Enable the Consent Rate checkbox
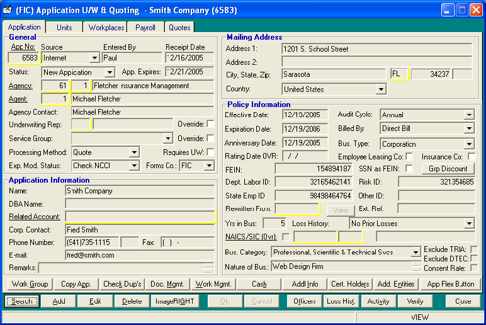This screenshot has height=325, width=486. (x=474, y=268)
